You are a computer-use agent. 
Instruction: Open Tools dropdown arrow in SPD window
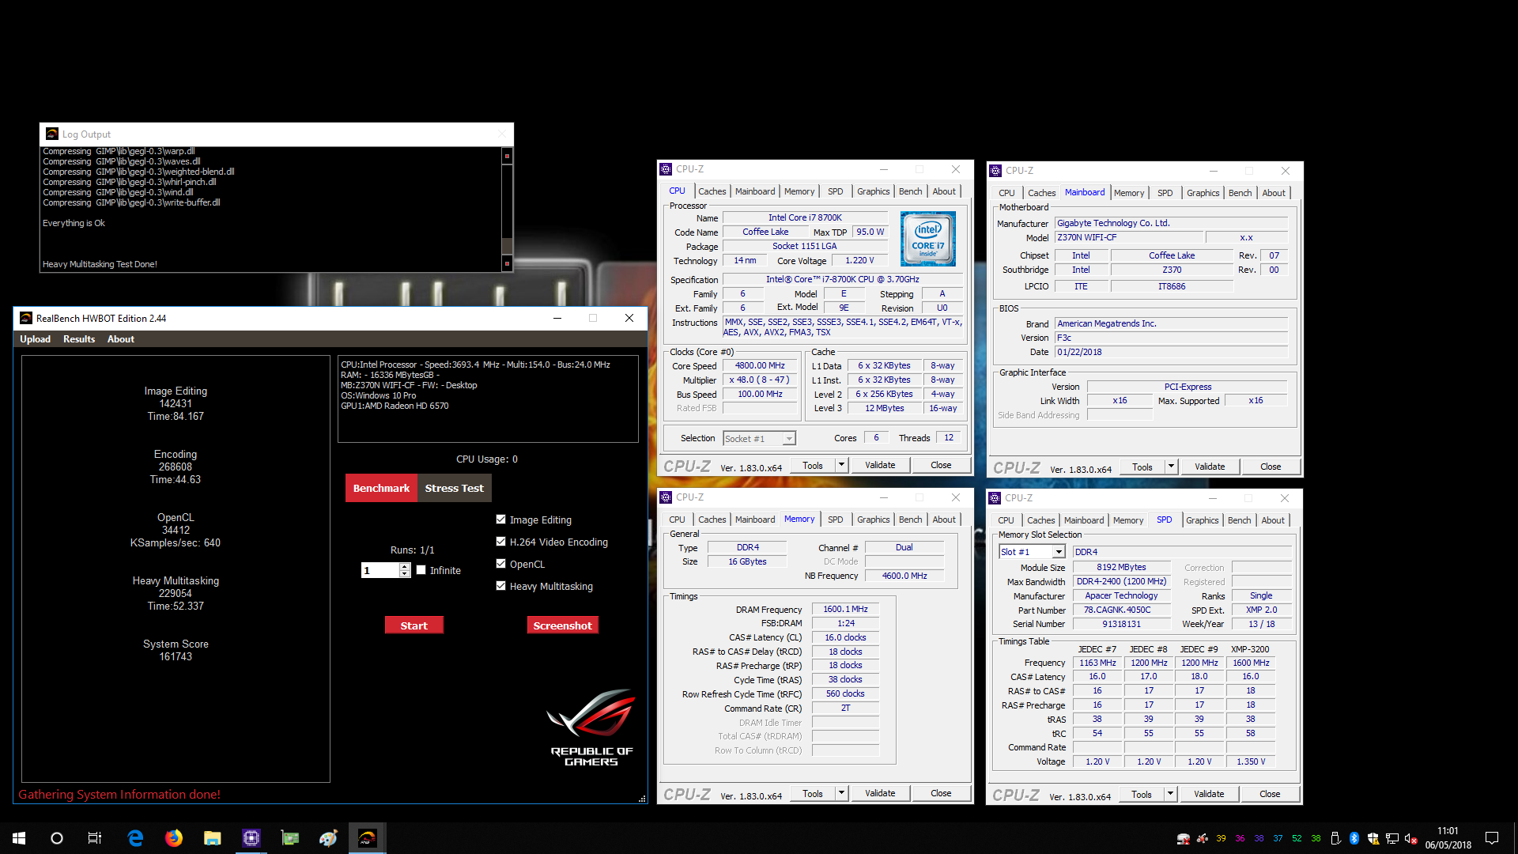(1170, 794)
